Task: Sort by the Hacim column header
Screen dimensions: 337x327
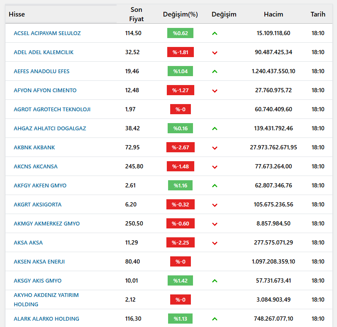Action: click(x=273, y=14)
